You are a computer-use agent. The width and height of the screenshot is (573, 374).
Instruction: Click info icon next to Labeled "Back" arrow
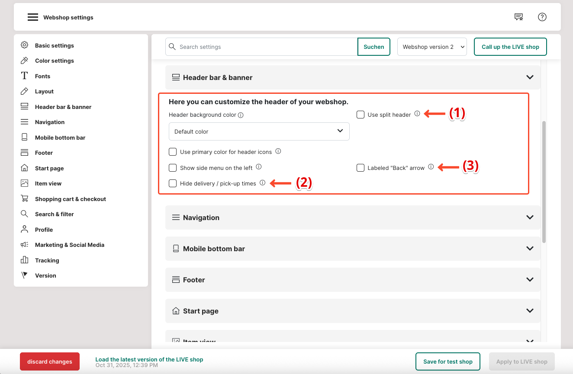(431, 167)
